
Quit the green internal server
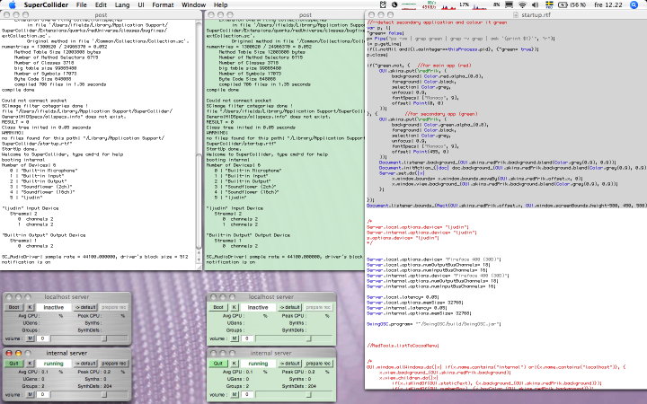click(x=218, y=364)
